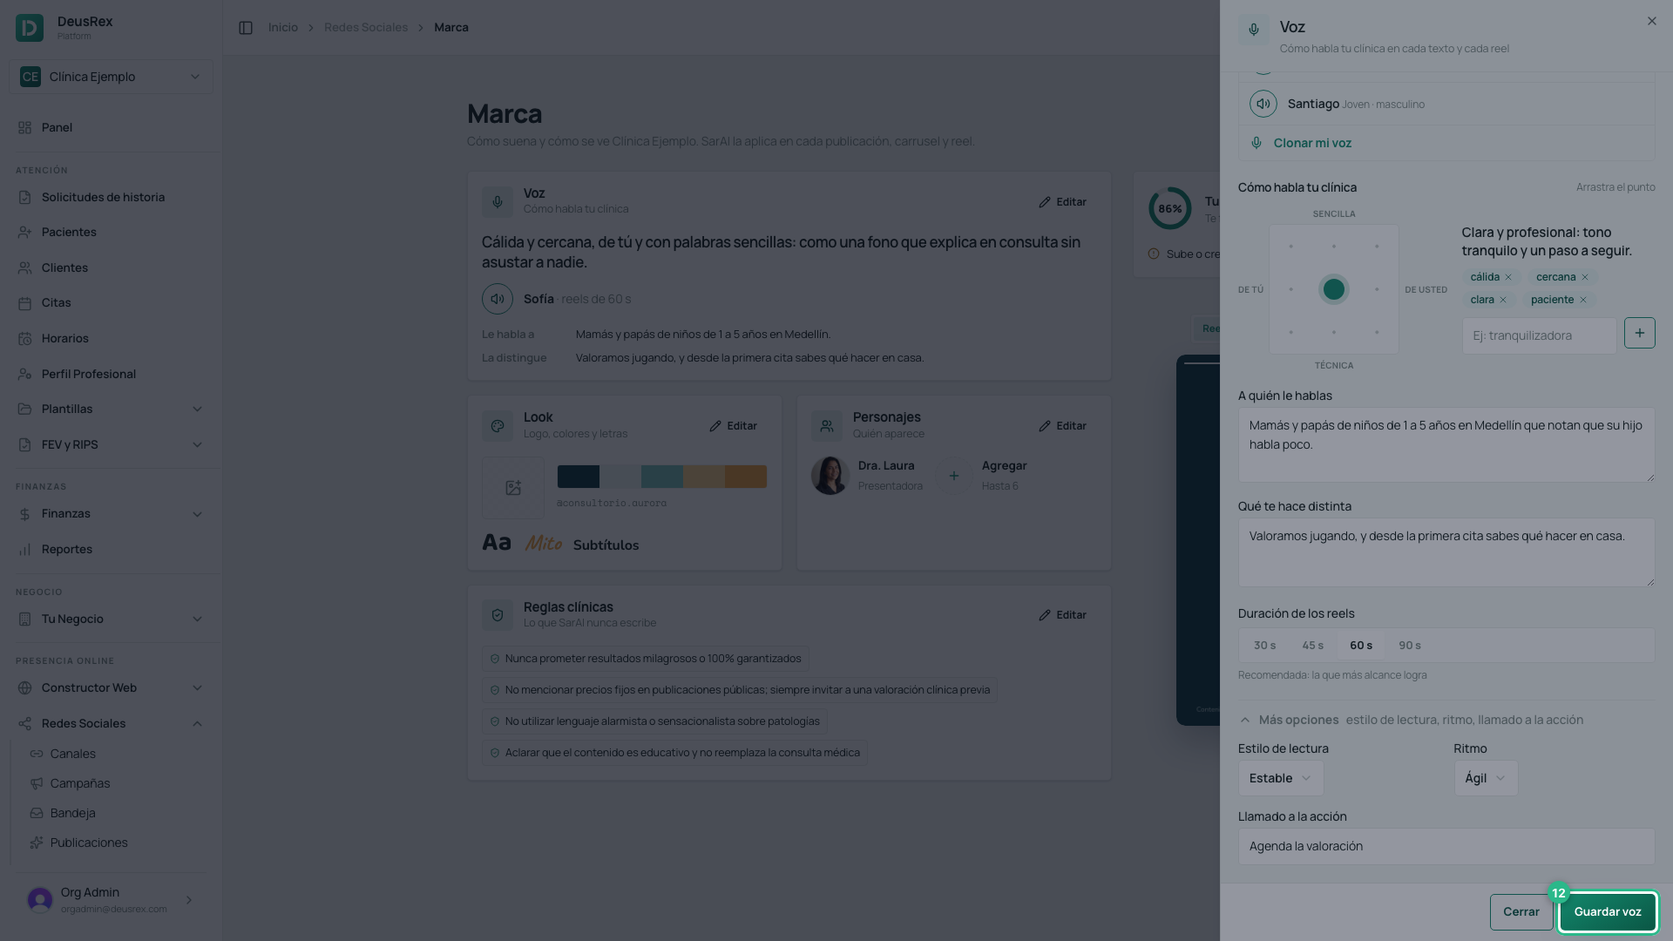Save with Guardar voz button
Viewport: 1673px width, 941px height.
tap(1607, 911)
